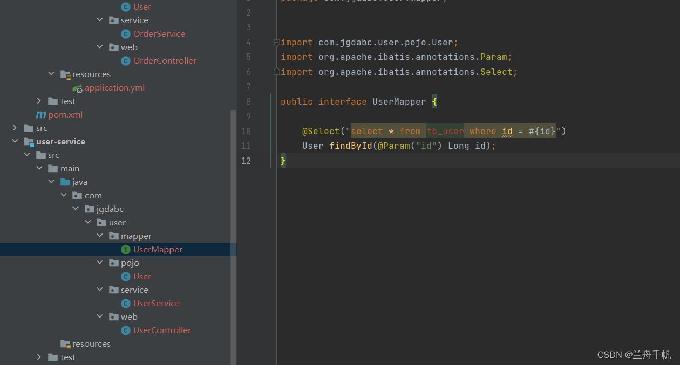Screen dimensions: 680x365
Task: Select the src label under user-service
Action: pyautogui.click(x=53, y=155)
